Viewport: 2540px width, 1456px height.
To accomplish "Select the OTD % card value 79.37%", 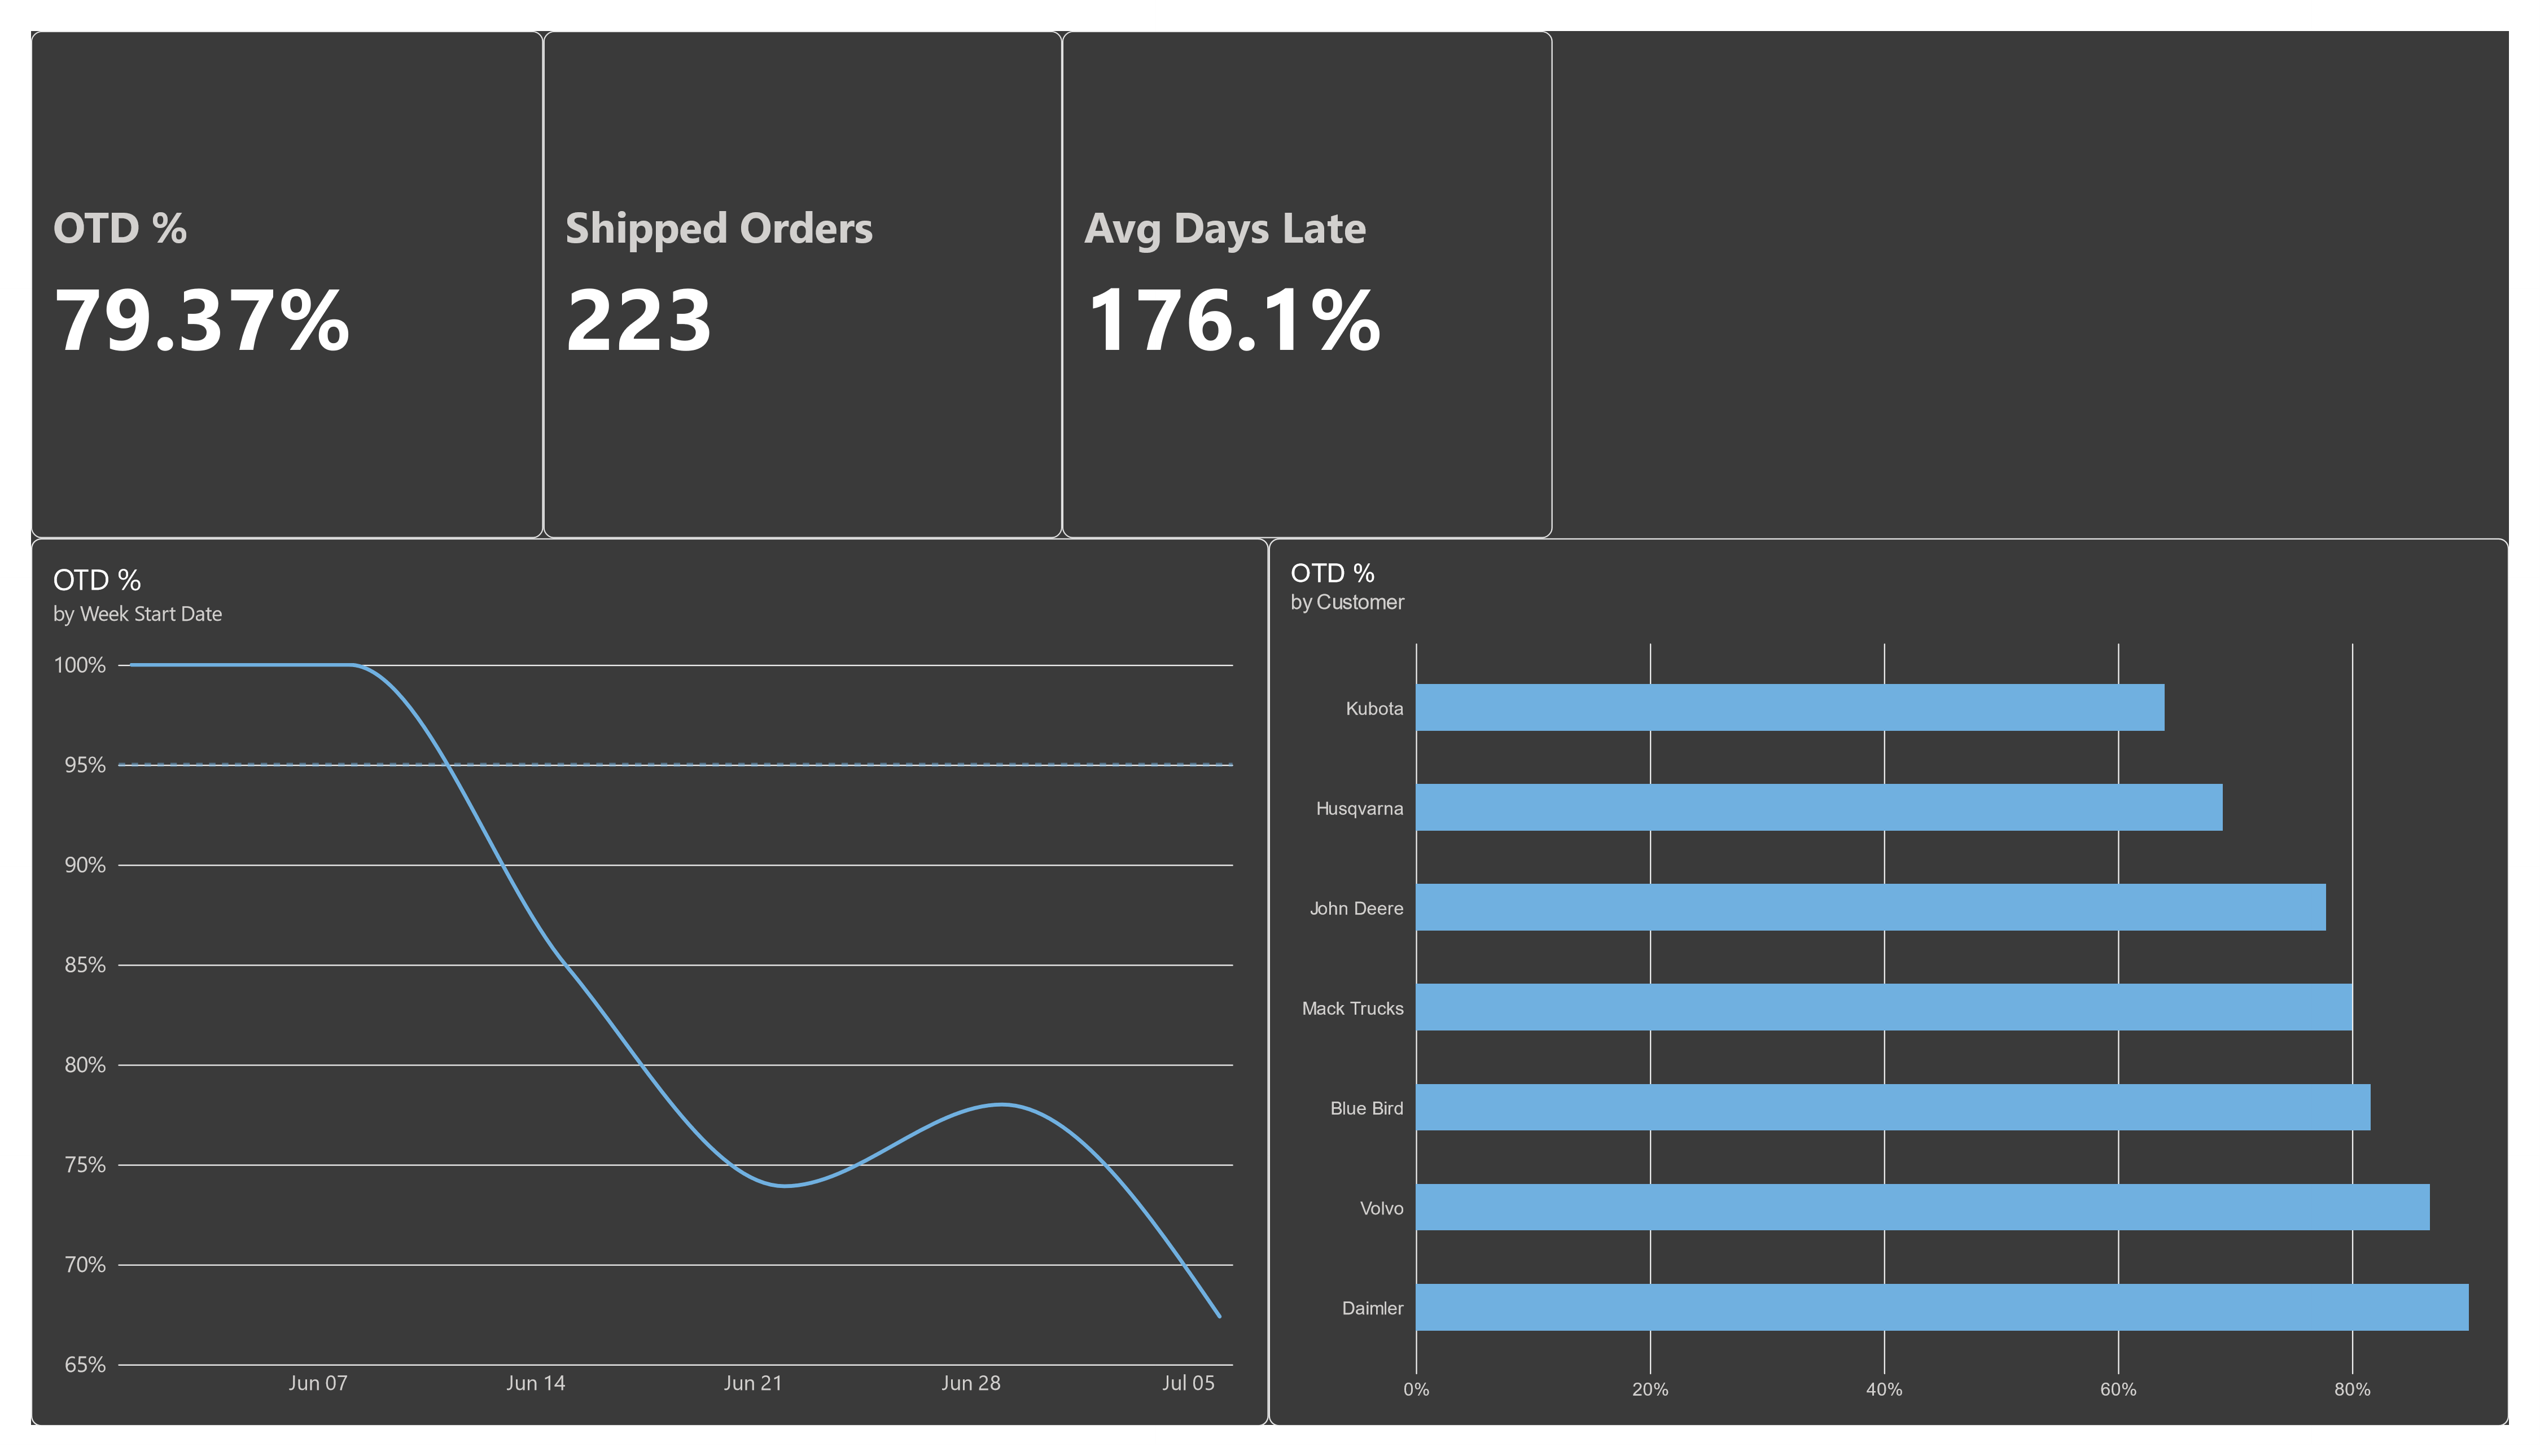I will click(x=202, y=321).
